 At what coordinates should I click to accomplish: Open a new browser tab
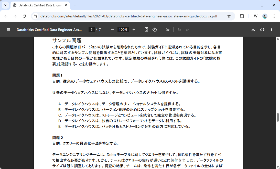click(75, 5)
